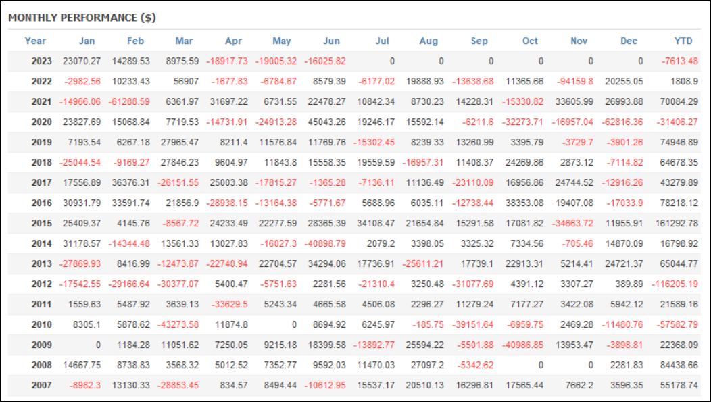Click the 2012 YTD value -116205.19
Screen dimensions: 711x402
click(x=675, y=284)
